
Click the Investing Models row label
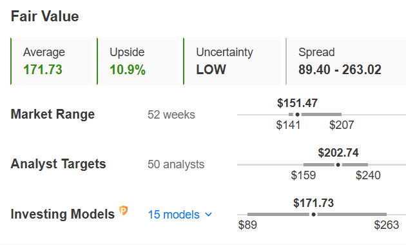pyautogui.click(x=63, y=214)
